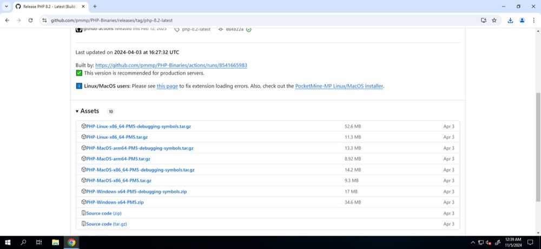Open Windows taskbar search
This screenshot has width=541, height=249.
click(x=23, y=243)
